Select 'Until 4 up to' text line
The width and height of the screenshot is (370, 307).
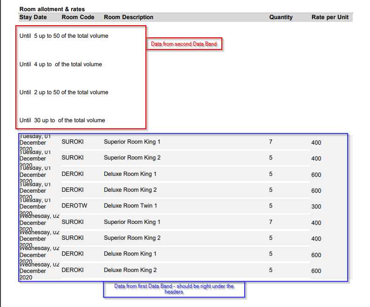click(61, 64)
